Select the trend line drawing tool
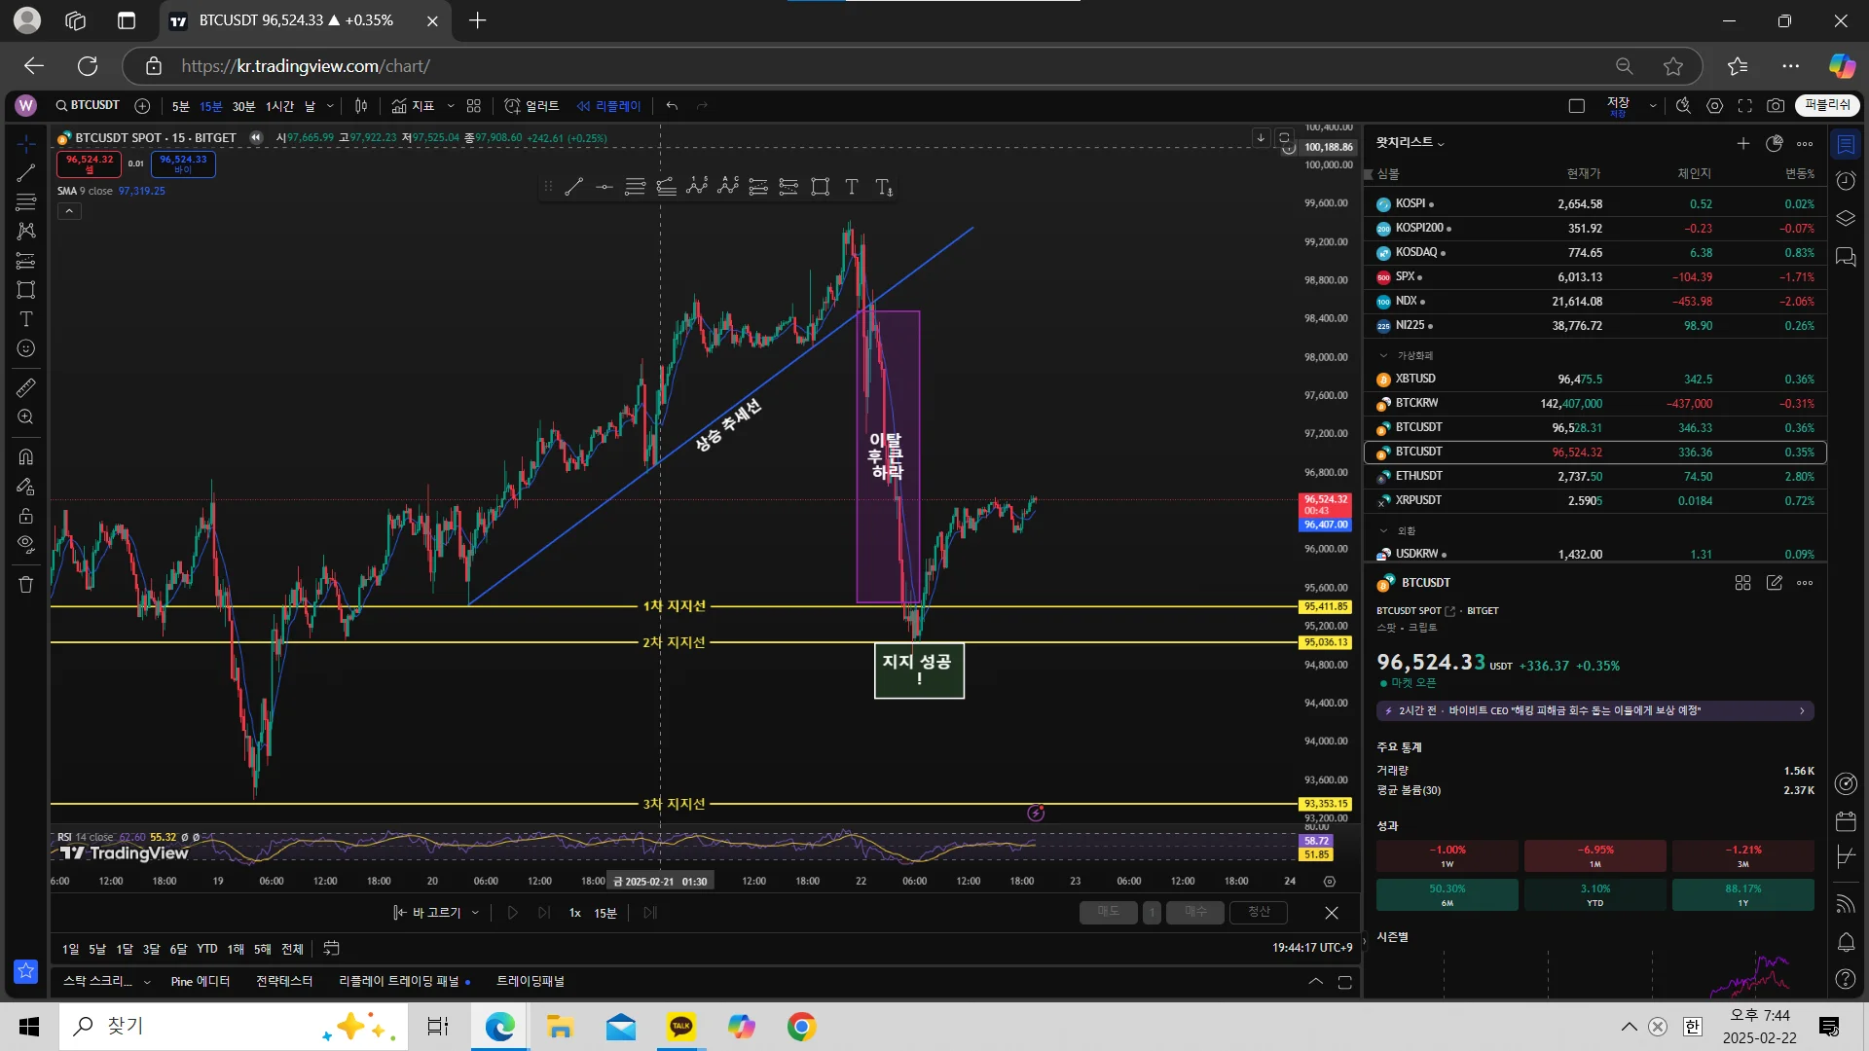 point(26,173)
